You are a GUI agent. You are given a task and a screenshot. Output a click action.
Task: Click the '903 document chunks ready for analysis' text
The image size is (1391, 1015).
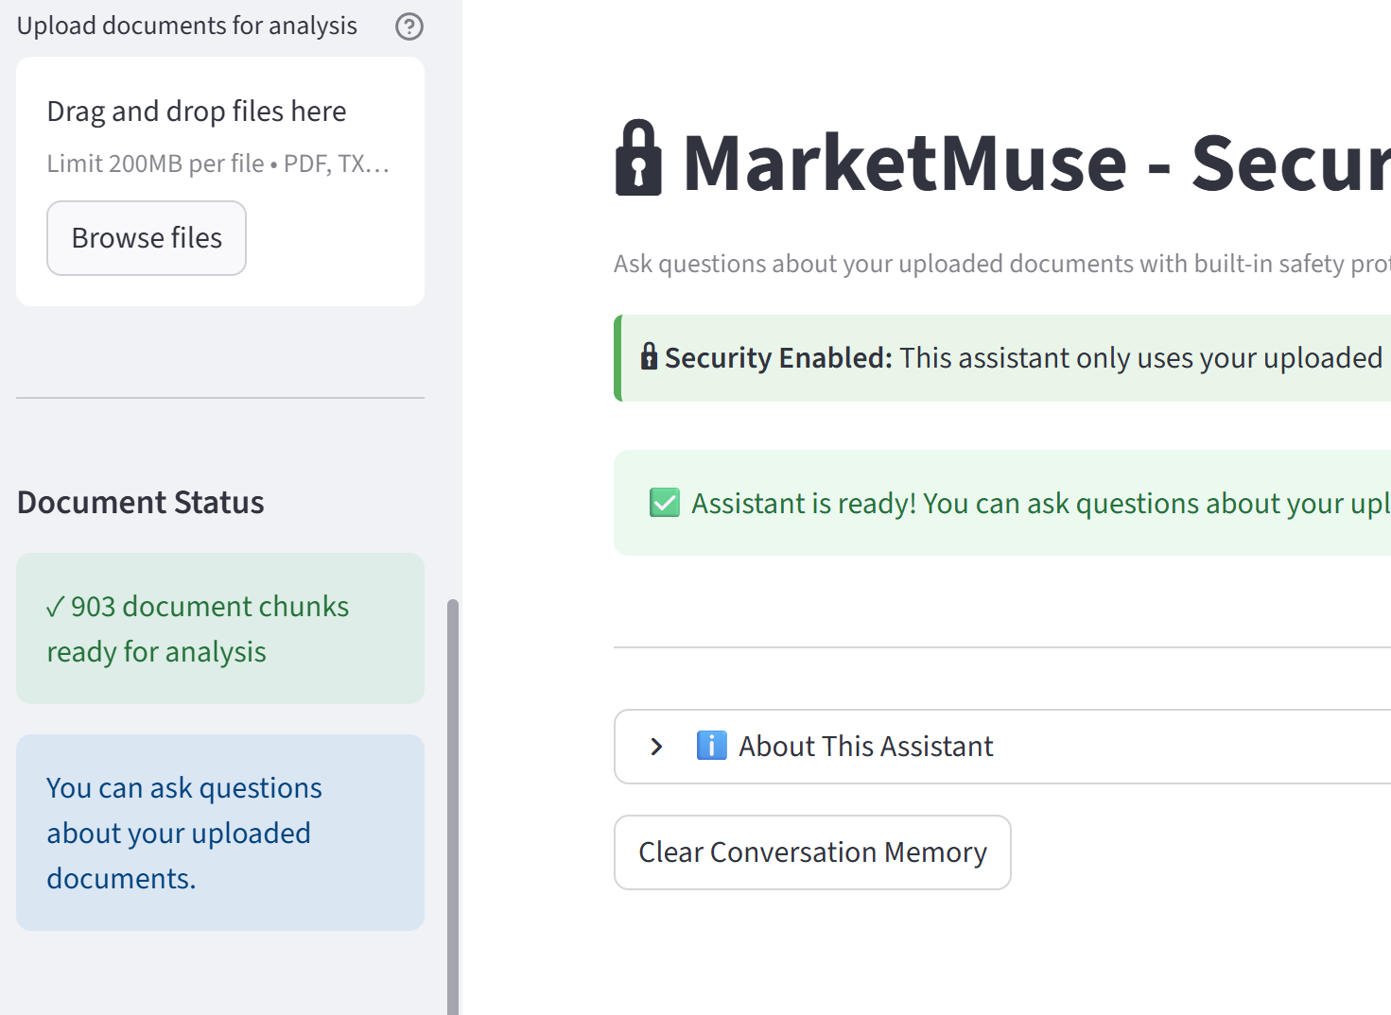[198, 628]
